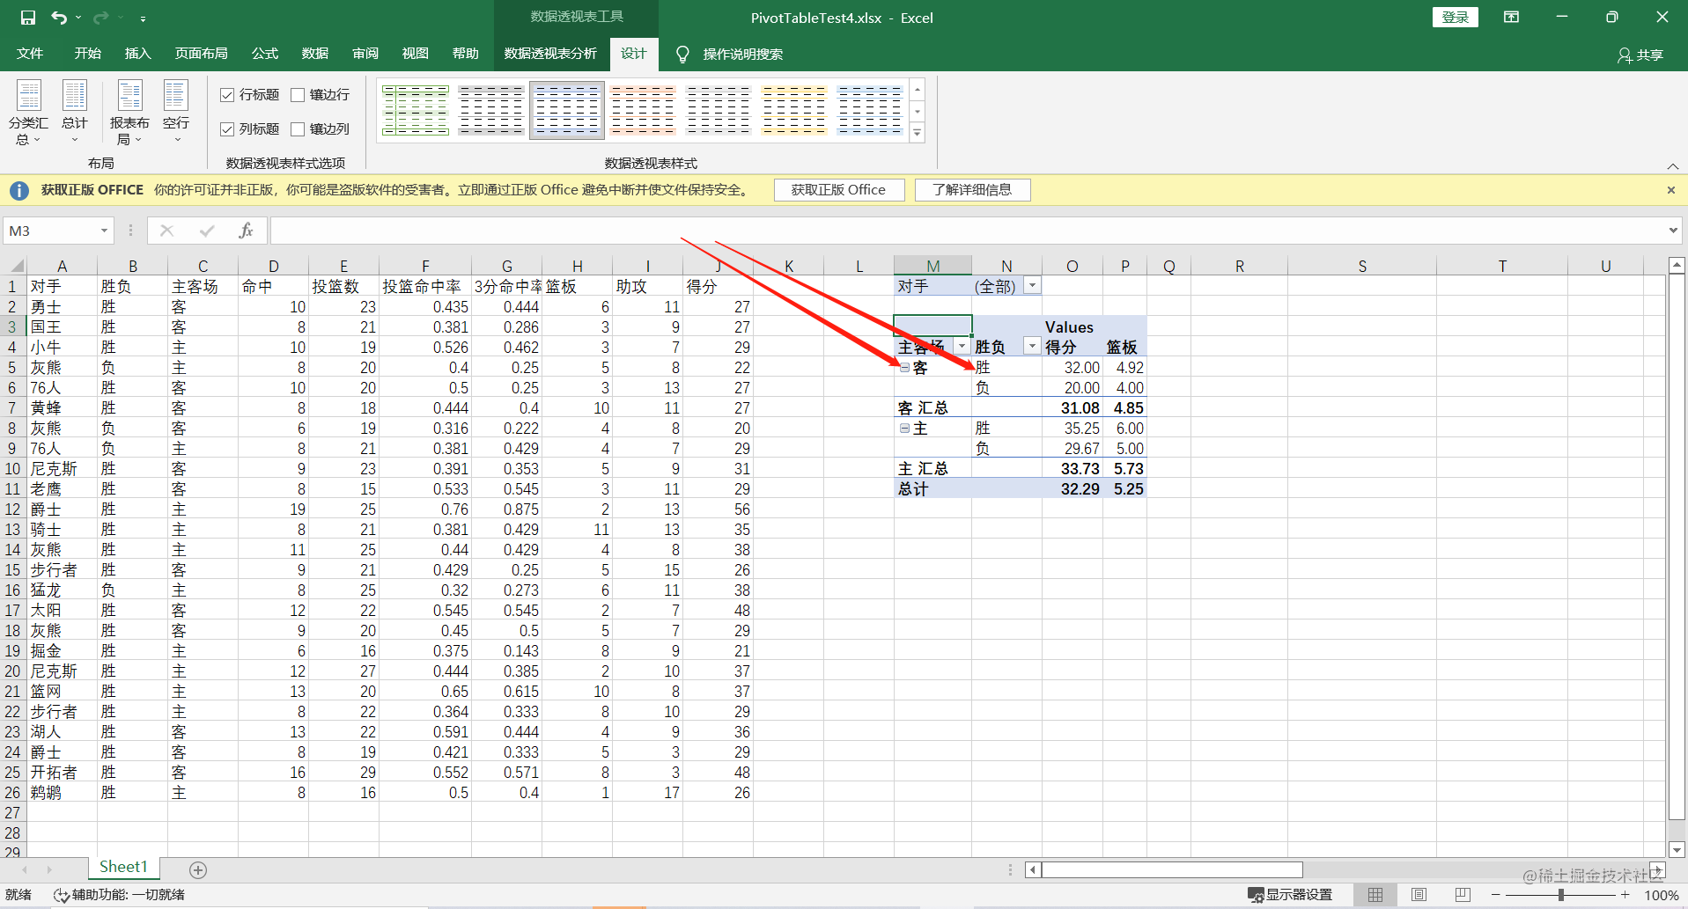Uncheck the 行标题 checkbox
The width and height of the screenshot is (1688, 909).
(x=227, y=94)
